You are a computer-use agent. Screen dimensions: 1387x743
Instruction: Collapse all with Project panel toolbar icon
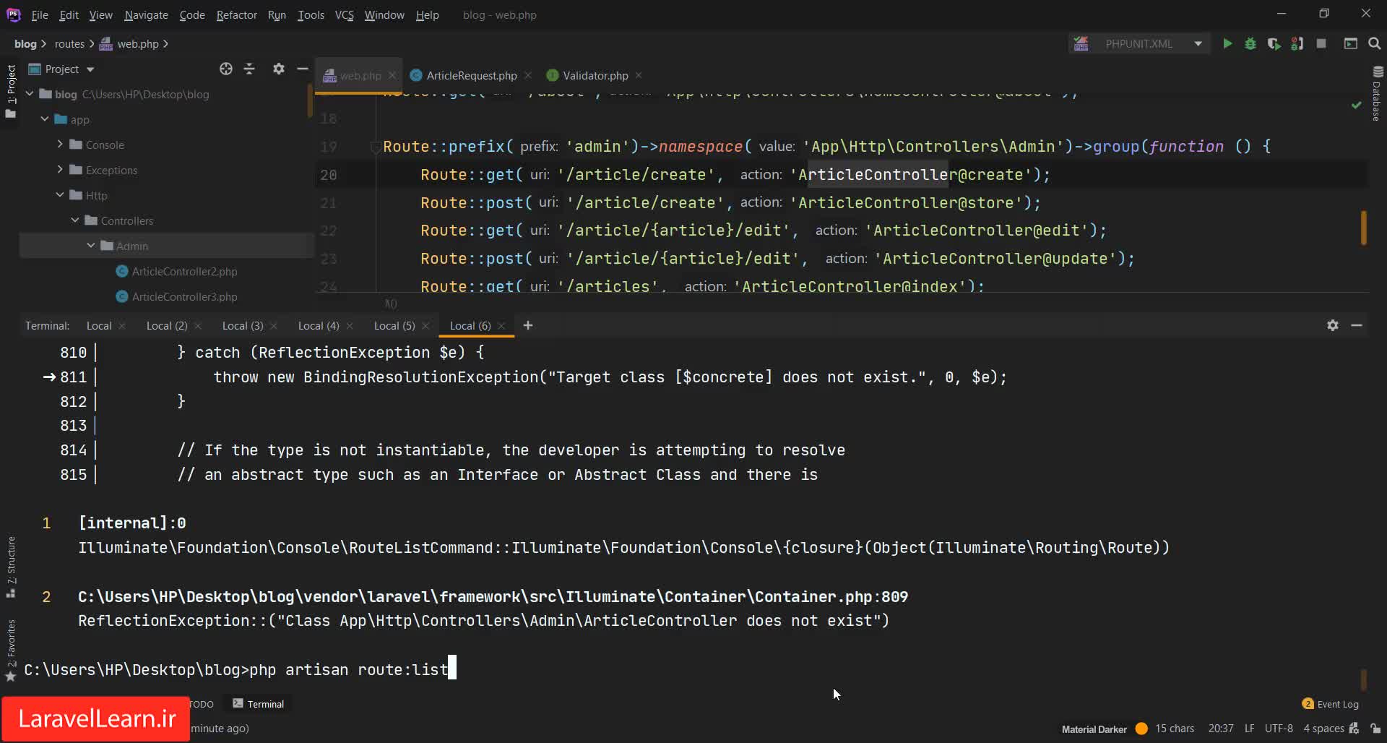click(x=249, y=69)
